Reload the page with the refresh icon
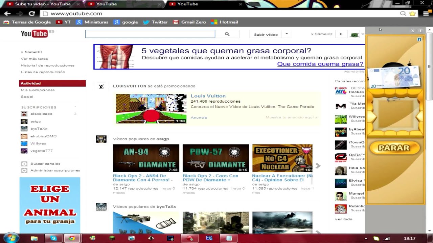 [32, 13]
